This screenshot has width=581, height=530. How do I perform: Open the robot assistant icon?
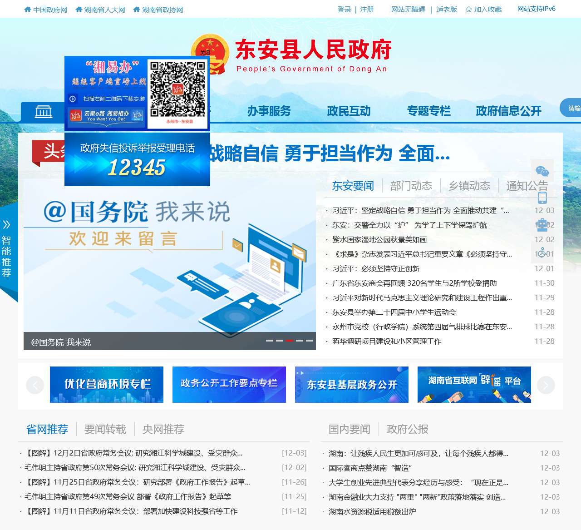pos(542,225)
